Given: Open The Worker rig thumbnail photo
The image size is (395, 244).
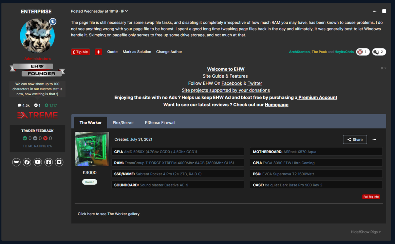Looking at the screenshot, I should point(92,149).
